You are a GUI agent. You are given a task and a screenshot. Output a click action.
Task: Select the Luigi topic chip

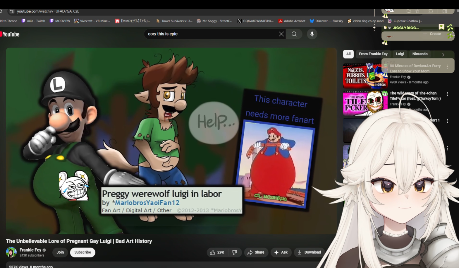pos(400,54)
